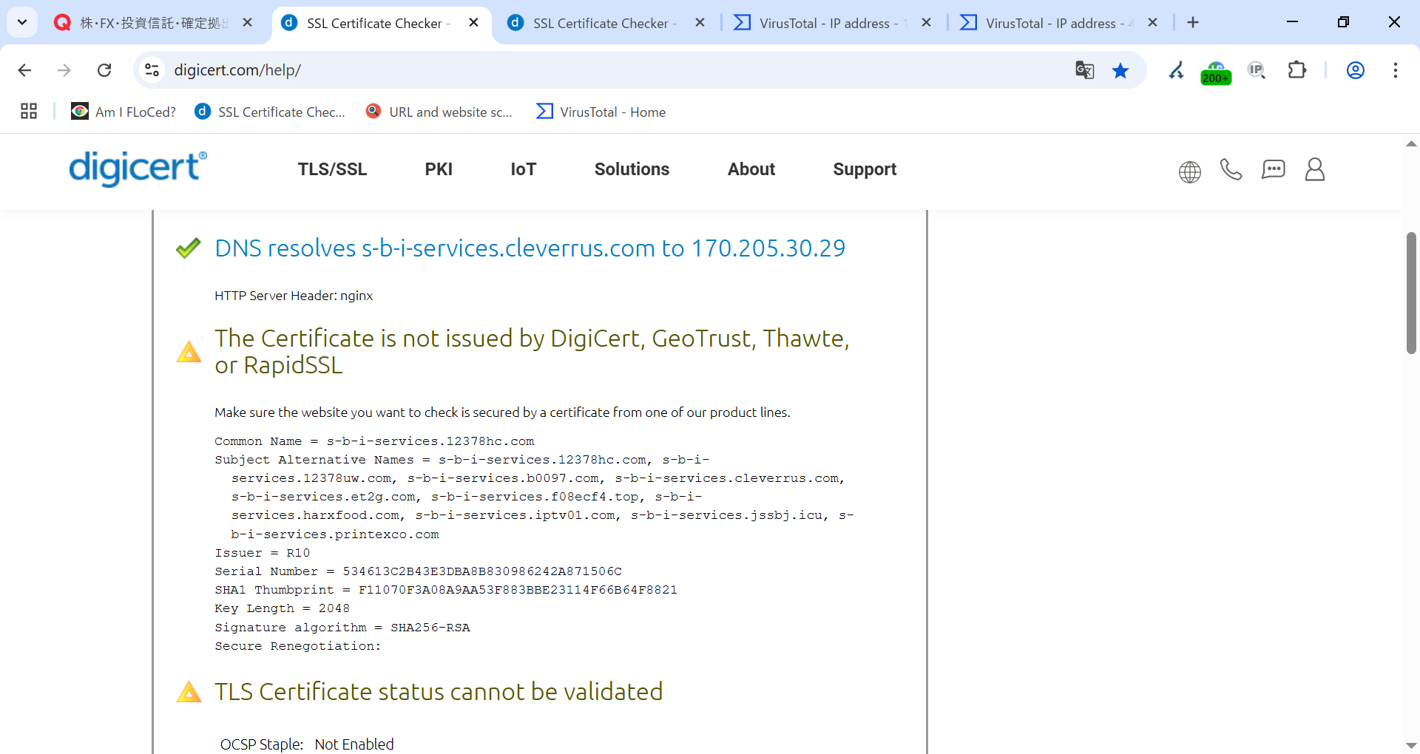The width and height of the screenshot is (1420, 754).
Task: Toggle the bookmark star for this page
Action: (1120, 70)
